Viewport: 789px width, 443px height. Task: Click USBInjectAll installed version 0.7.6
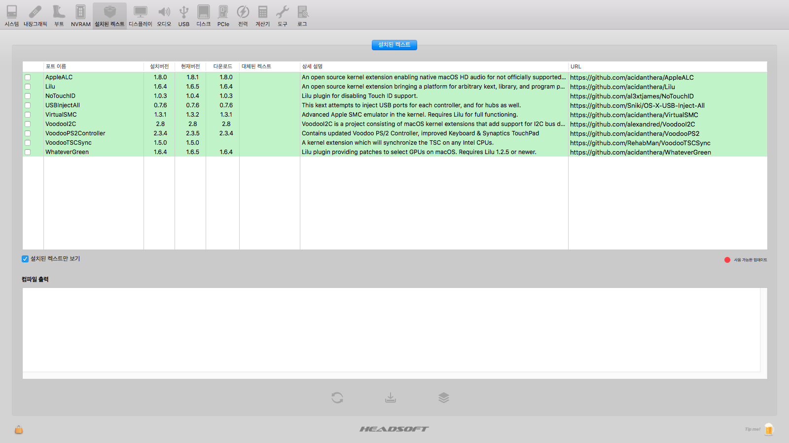coord(160,105)
